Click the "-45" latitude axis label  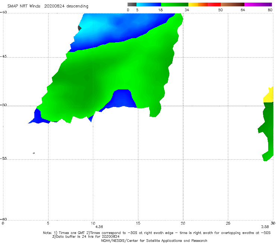tap(3, 56)
